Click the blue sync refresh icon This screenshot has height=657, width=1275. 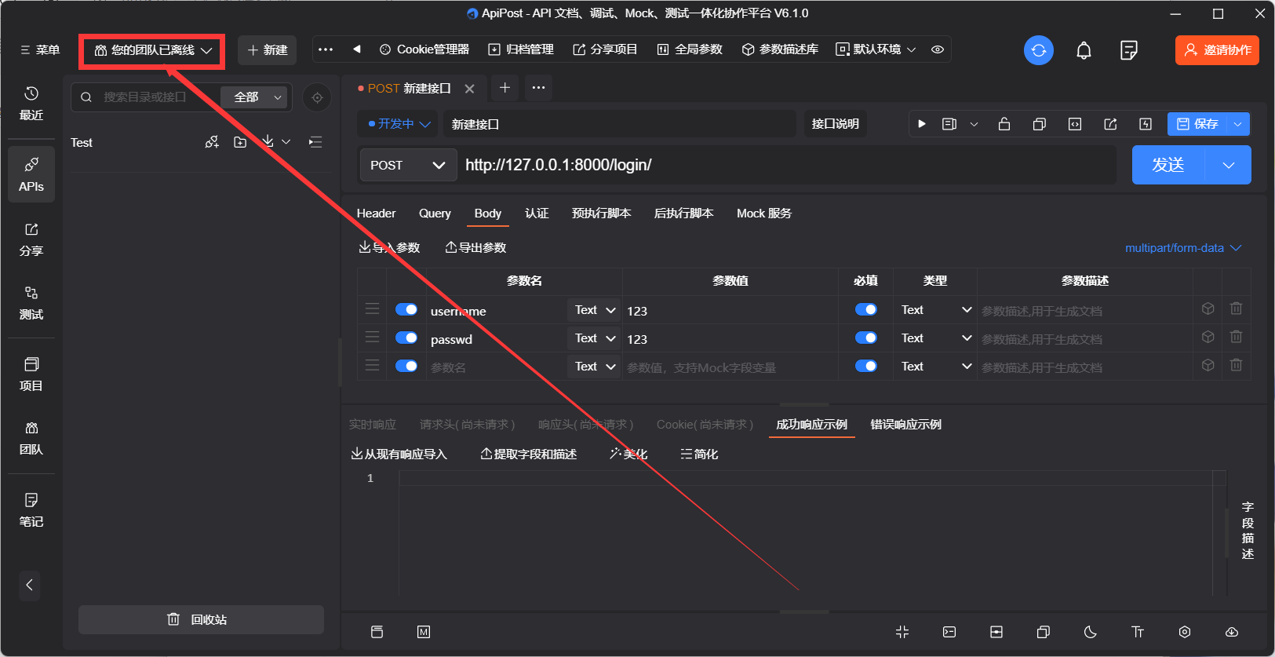(x=1039, y=50)
